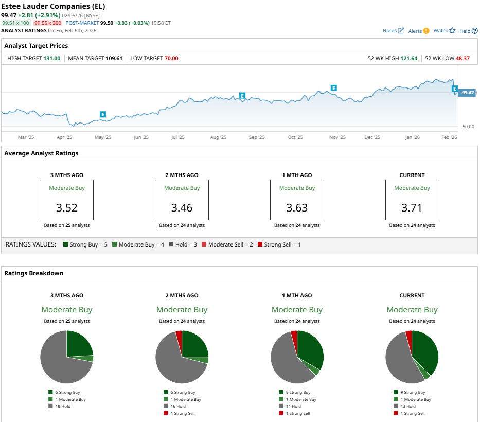
Task: Click the 2 months ago pie chart
Action: click(x=182, y=357)
